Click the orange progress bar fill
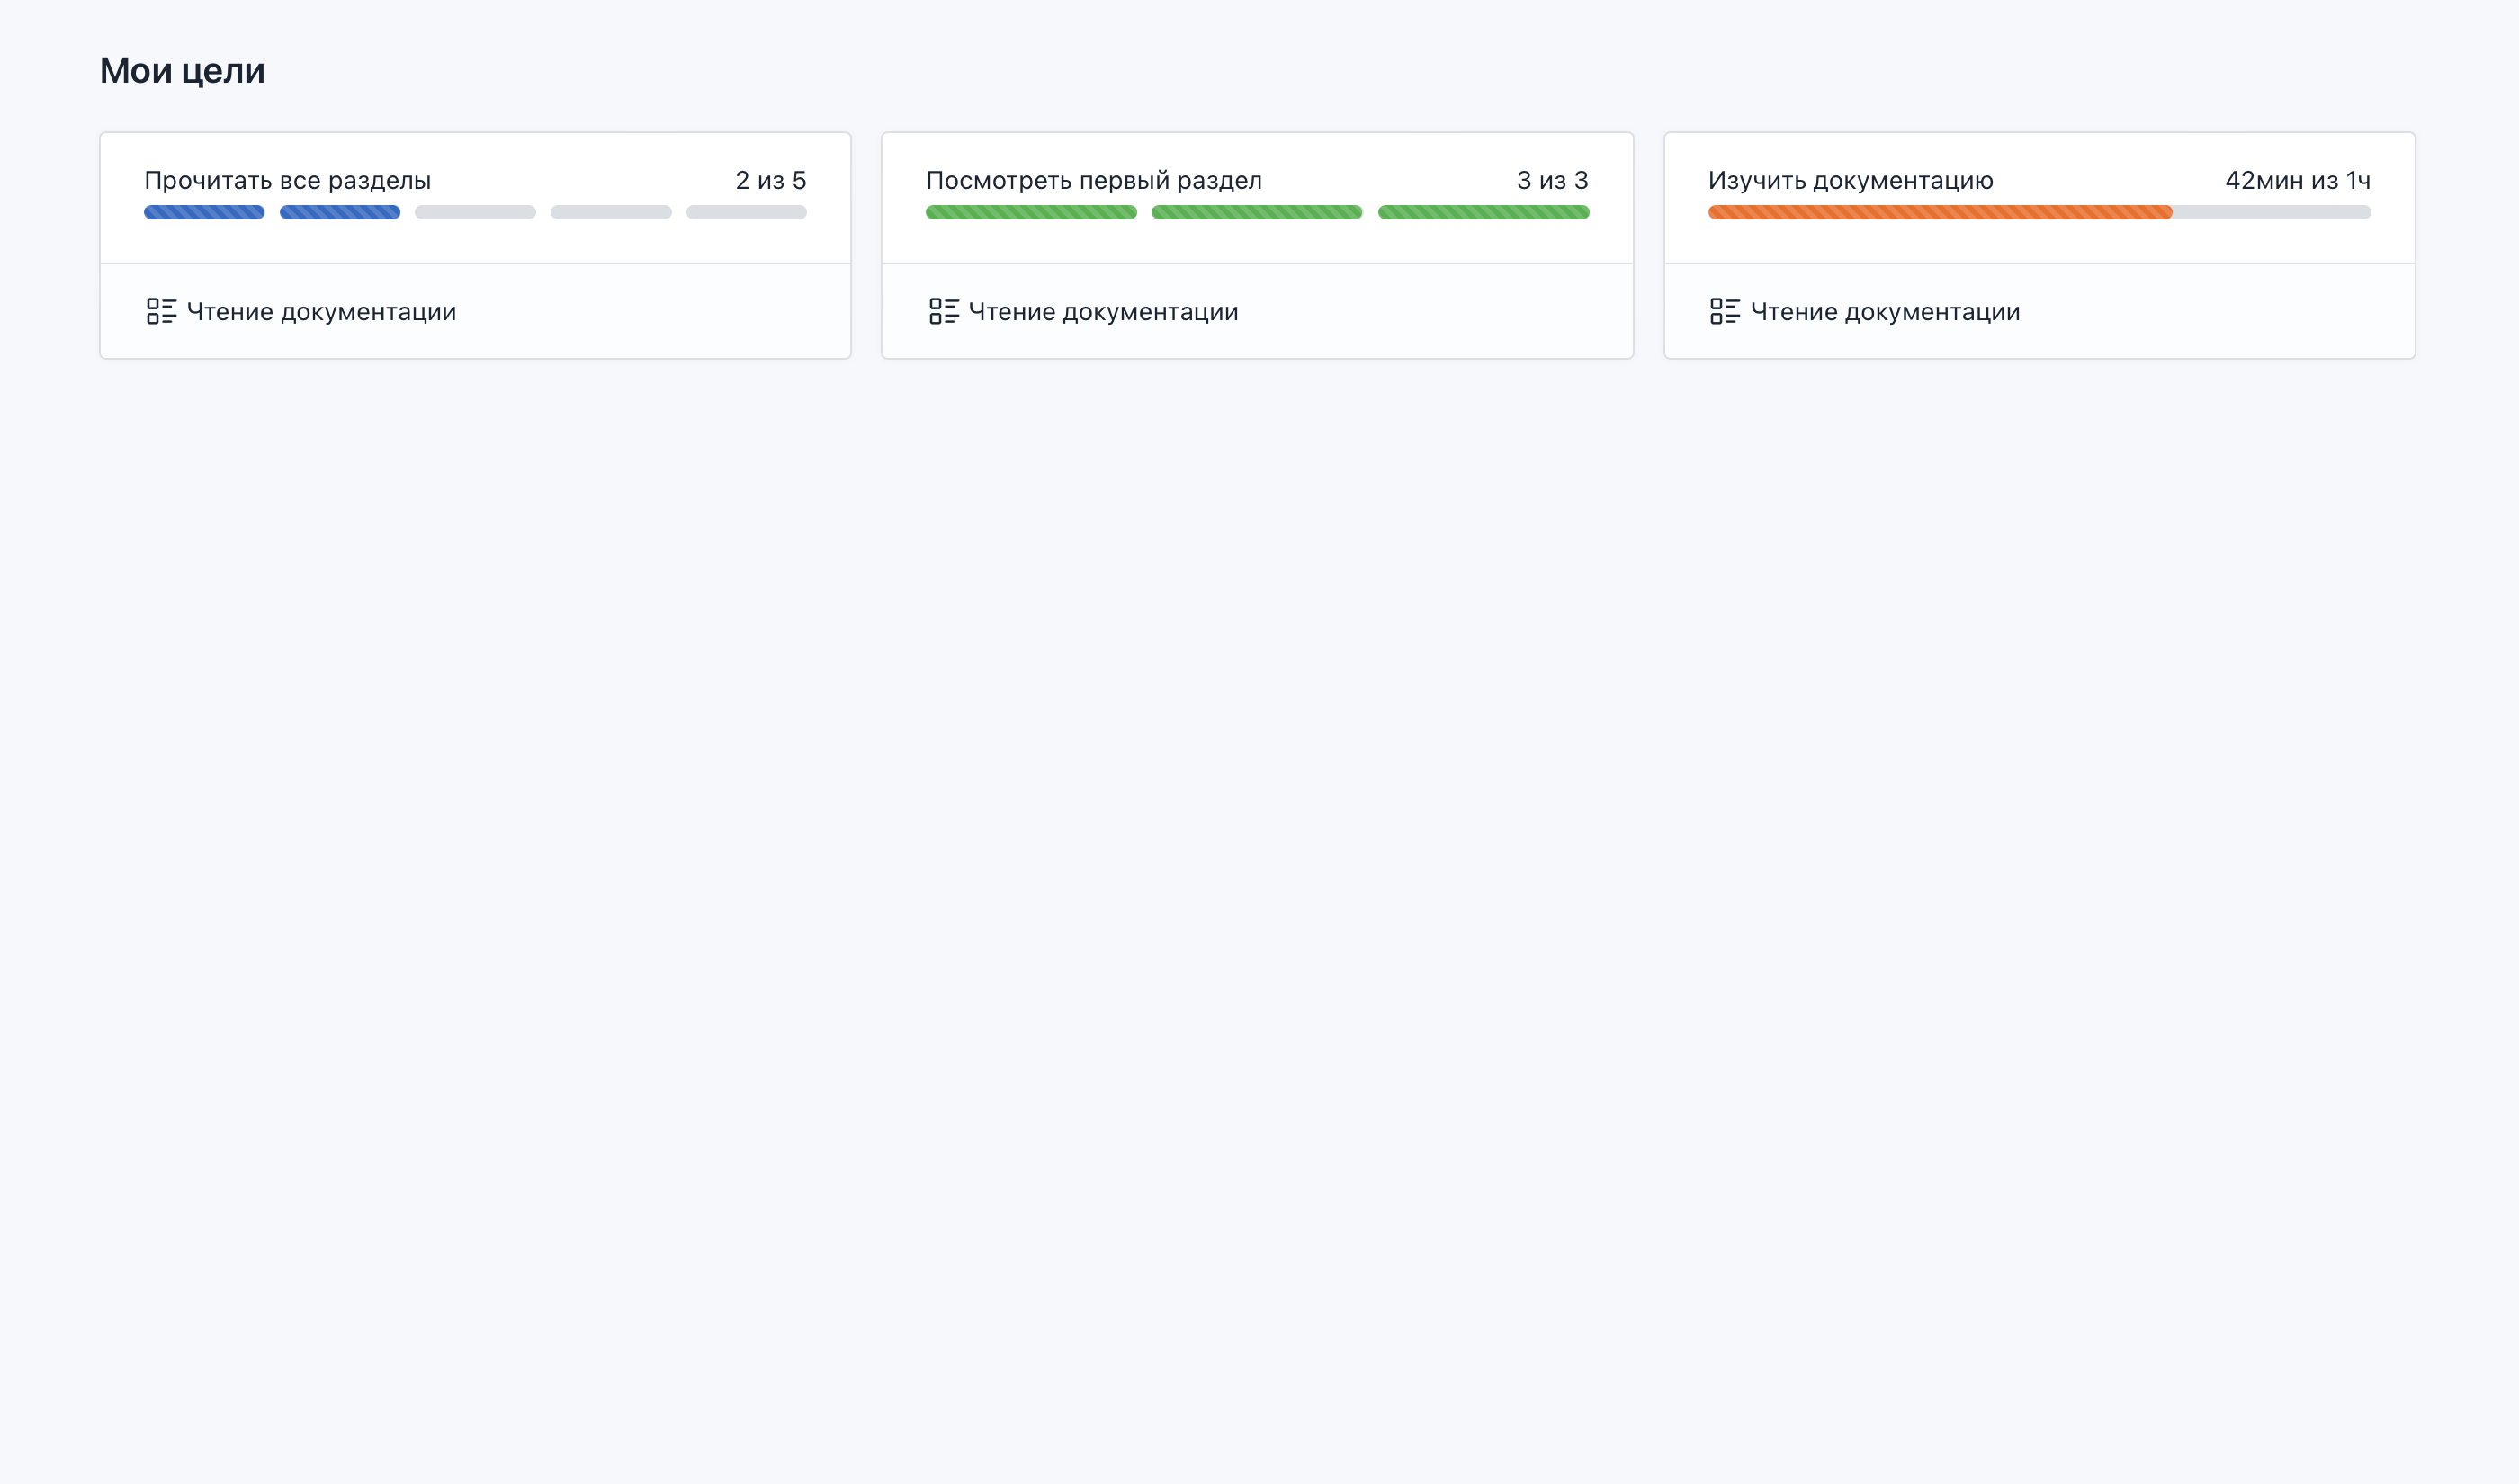This screenshot has width=2519, height=1484. [1940, 212]
